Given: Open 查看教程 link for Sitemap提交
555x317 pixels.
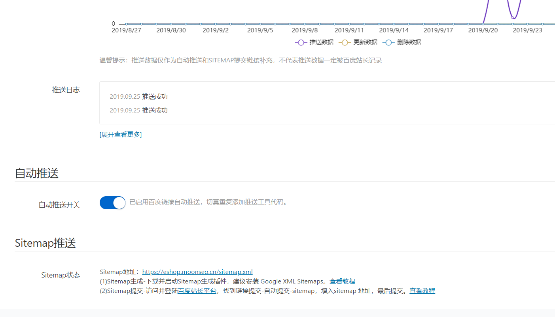Looking at the screenshot, I should 422,291.
